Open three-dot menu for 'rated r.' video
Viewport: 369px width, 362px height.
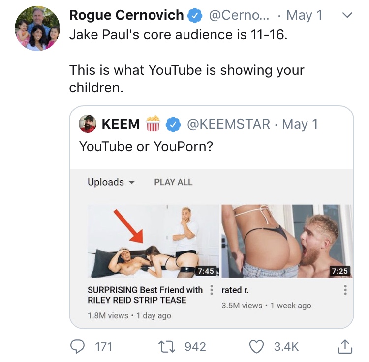(345, 290)
